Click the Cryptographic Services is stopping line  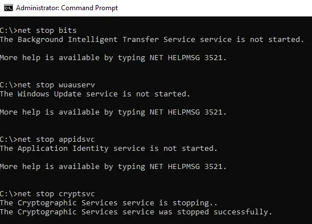(x=109, y=203)
